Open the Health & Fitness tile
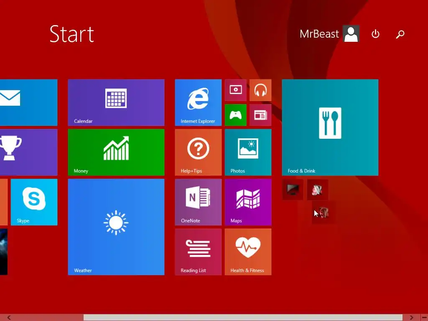The image size is (428, 321). click(248, 252)
